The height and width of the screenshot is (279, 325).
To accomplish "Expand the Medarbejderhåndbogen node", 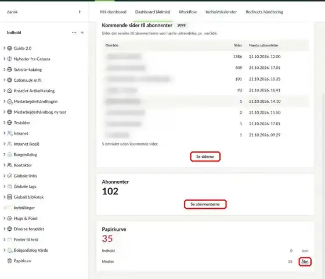I will coord(5,102).
